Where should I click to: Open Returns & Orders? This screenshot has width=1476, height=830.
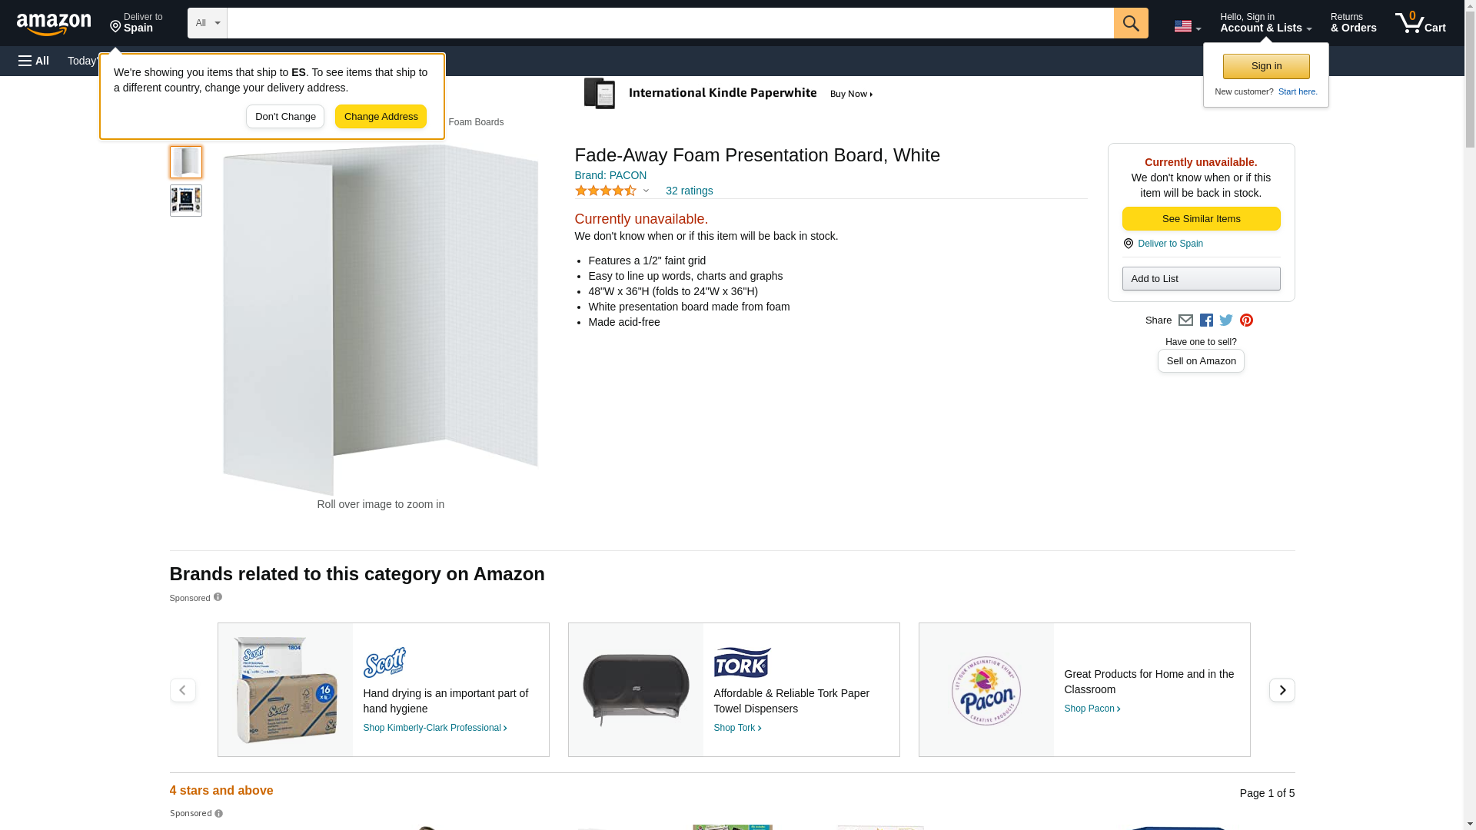pyautogui.click(x=1353, y=23)
